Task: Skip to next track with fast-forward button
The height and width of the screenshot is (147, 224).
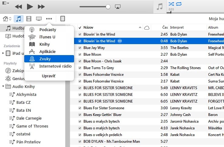Action: pyautogui.click(x=41, y=7)
